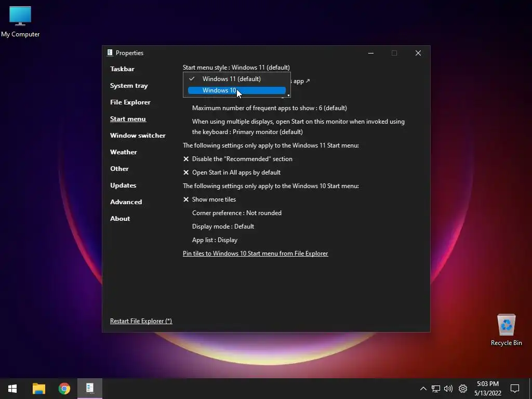This screenshot has height=399, width=532.
Task: Change maximum number of frequent apps setting
Action: (x=270, y=108)
